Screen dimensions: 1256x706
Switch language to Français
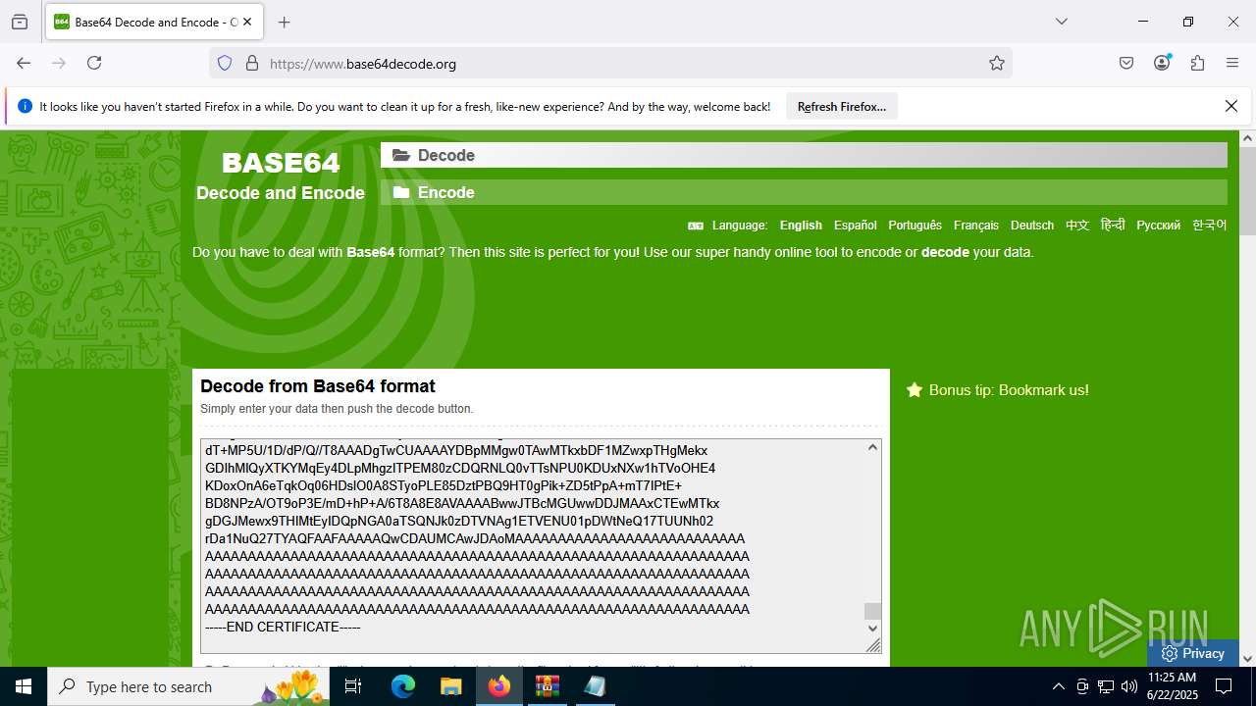(x=976, y=226)
